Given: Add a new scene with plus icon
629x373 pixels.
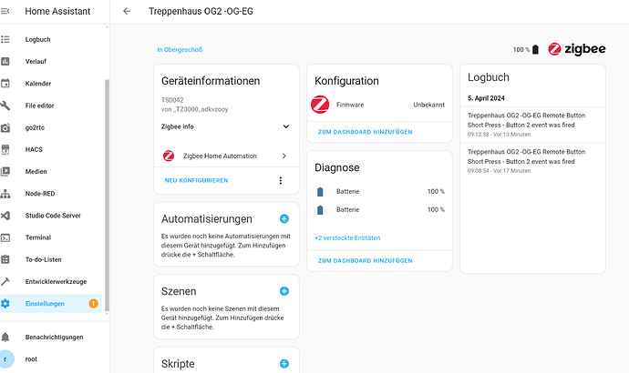Looking at the screenshot, I should coord(284,291).
